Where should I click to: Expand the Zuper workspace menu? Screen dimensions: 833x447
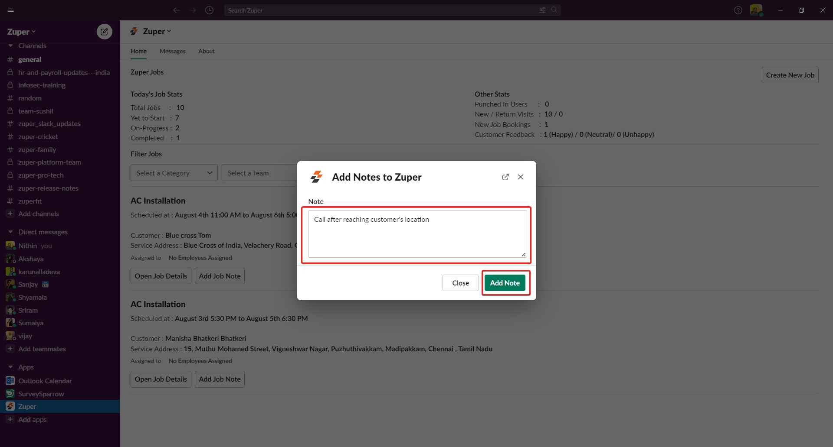pos(21,32)
